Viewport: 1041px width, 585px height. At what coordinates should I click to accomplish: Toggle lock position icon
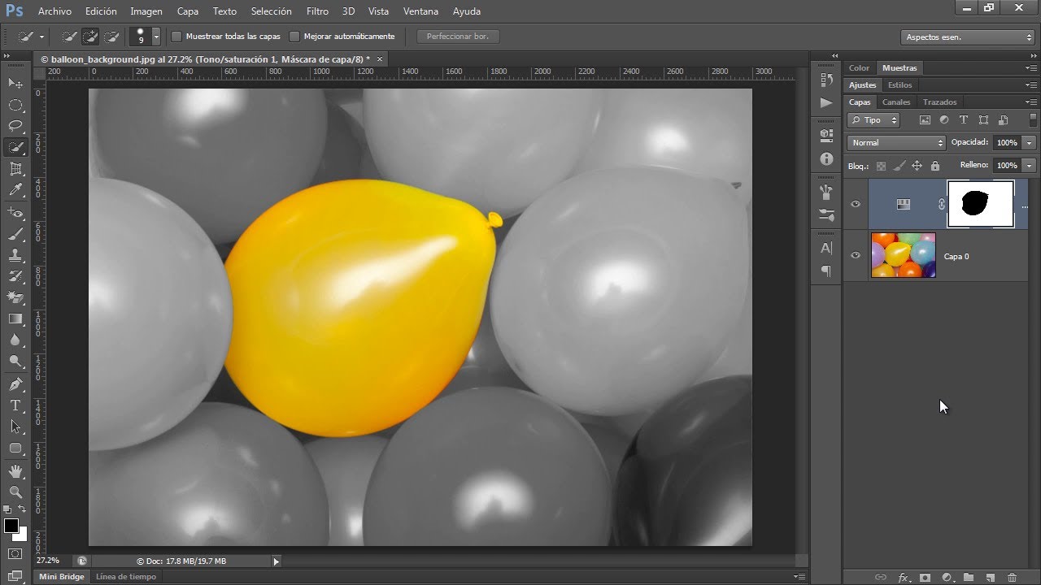917,166
